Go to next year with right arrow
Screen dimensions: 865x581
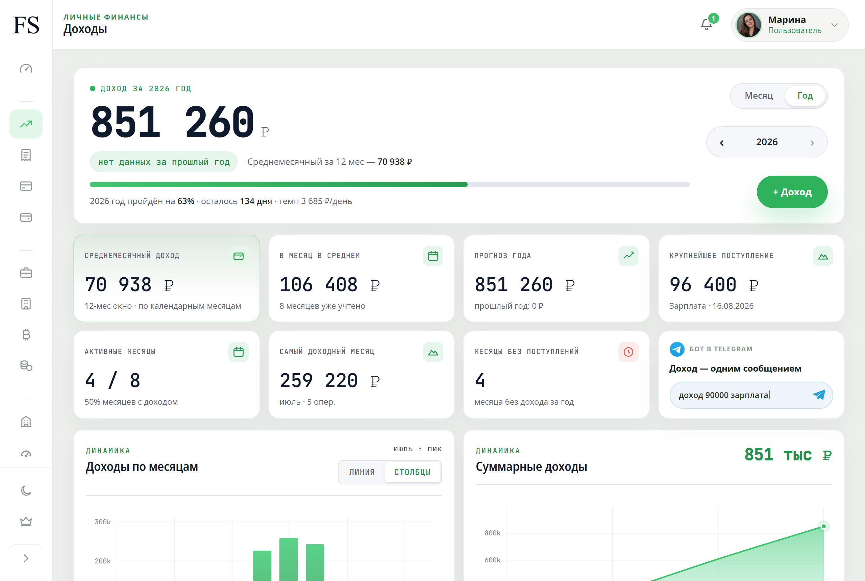[x=812, y=143]
